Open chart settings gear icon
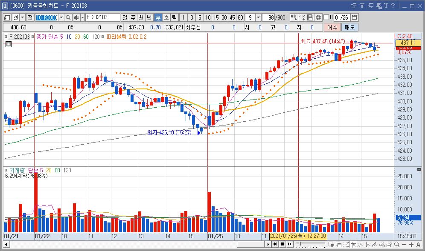Screen dimensions: 425x251 point(318,17)
